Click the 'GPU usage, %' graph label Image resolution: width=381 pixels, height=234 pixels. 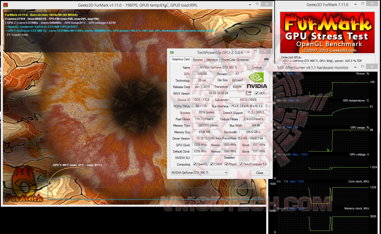[360, 127]
